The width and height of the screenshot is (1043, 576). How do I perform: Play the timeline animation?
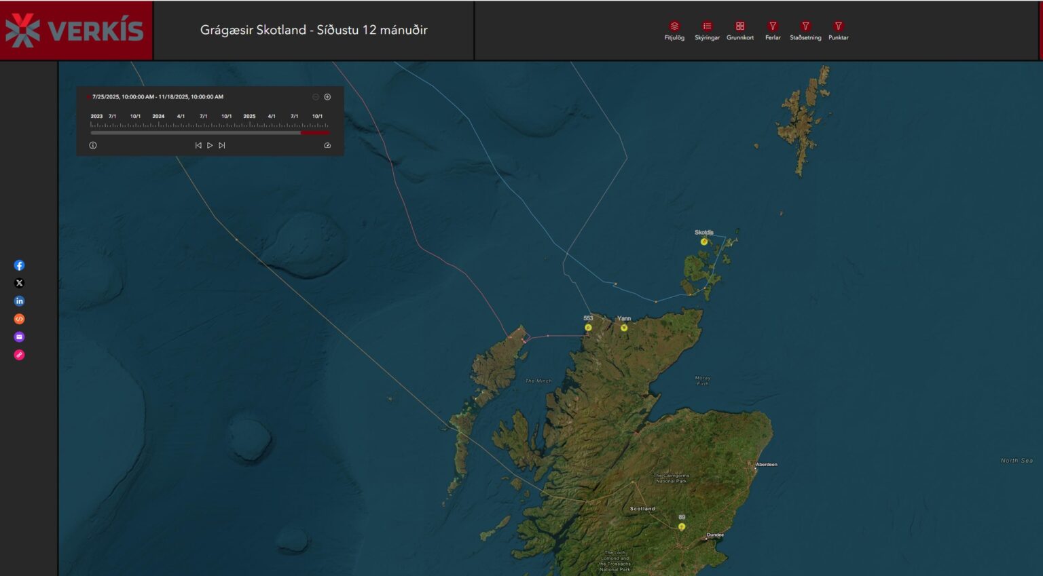point(210,145)
